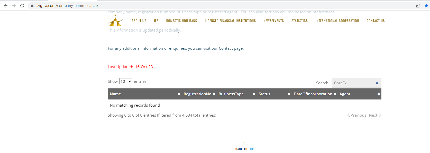Focus the Search input containing CoreFx
The width and height of the screenshot is (430, 153).
pos(356,83)
